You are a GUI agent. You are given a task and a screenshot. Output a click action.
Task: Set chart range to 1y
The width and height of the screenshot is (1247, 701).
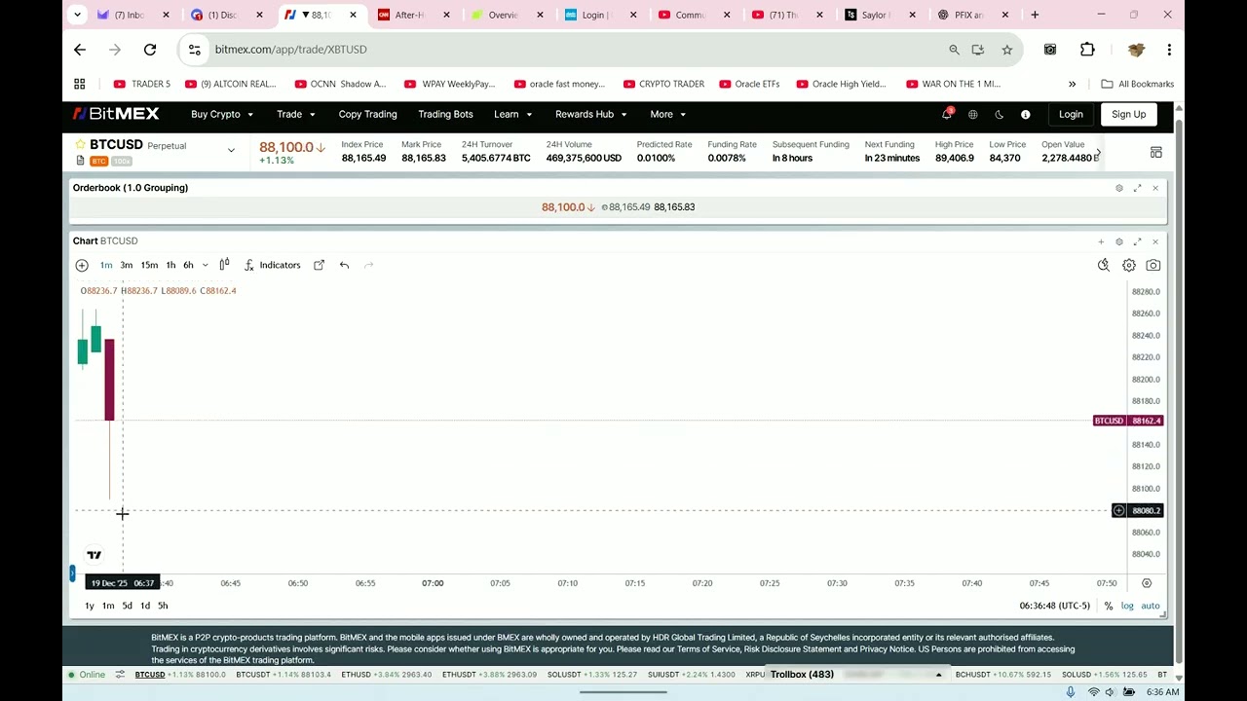[90, 606]
